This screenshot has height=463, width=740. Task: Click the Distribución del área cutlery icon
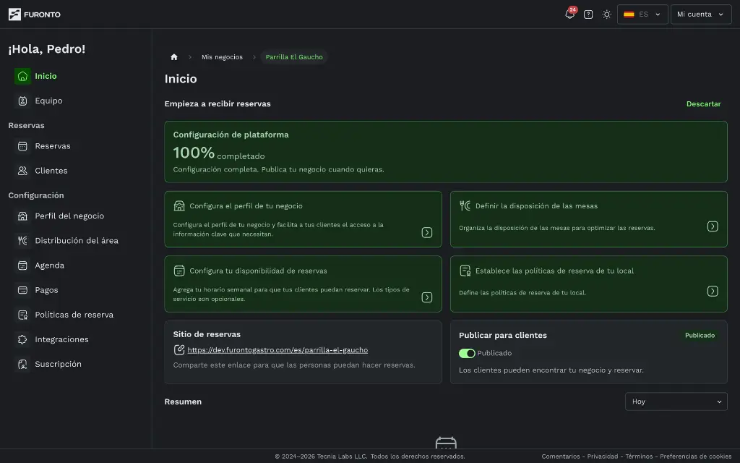pos(22,240)
